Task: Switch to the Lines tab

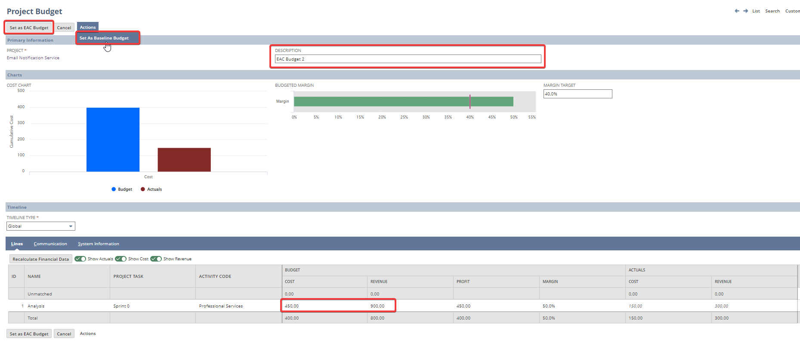Action: (17, 244)
